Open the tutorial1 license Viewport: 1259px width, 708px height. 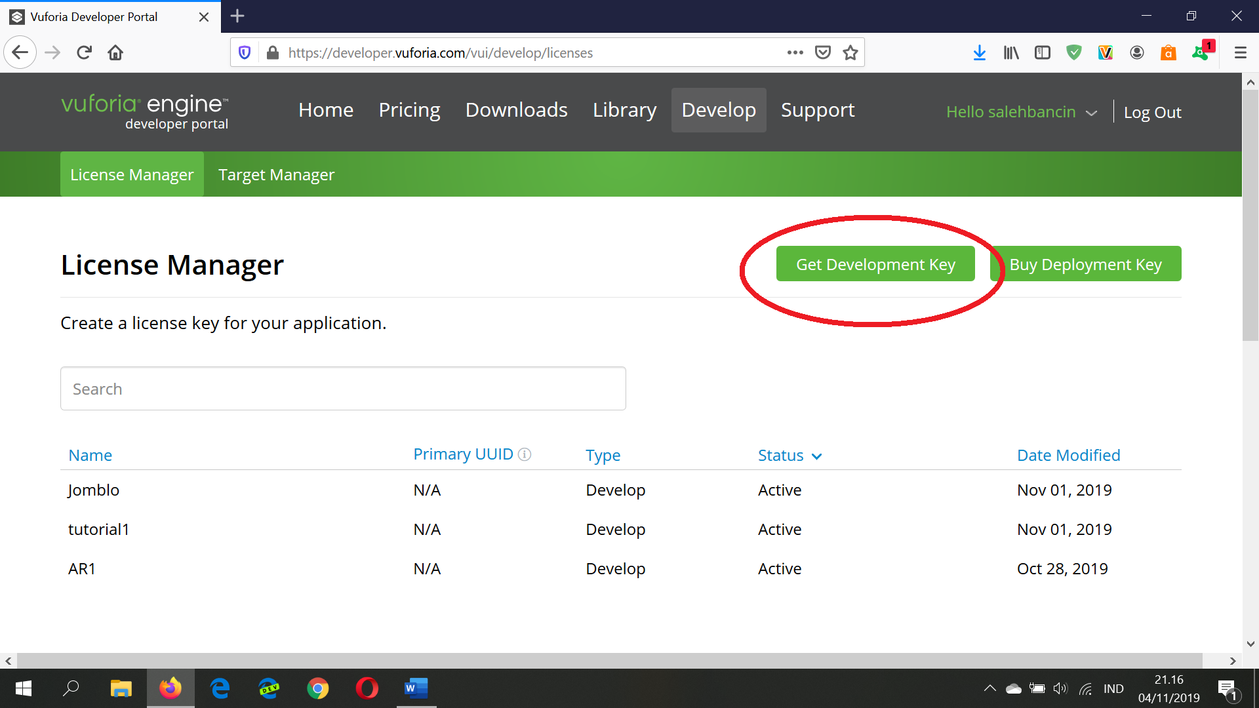pyautogui.click(x=99, y=529)
